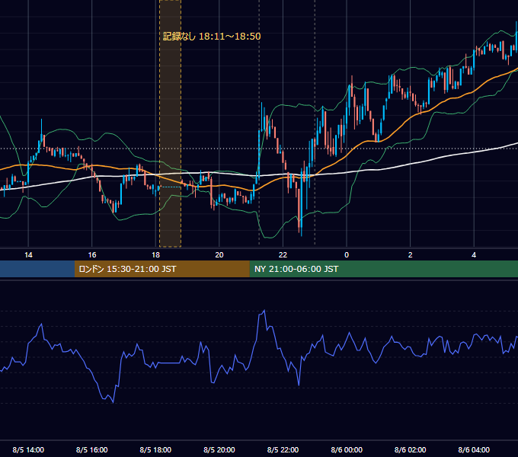Click the 0 hour axis label
The height and width of the screenshot is (457, 518).
click(x=347, y=255)
